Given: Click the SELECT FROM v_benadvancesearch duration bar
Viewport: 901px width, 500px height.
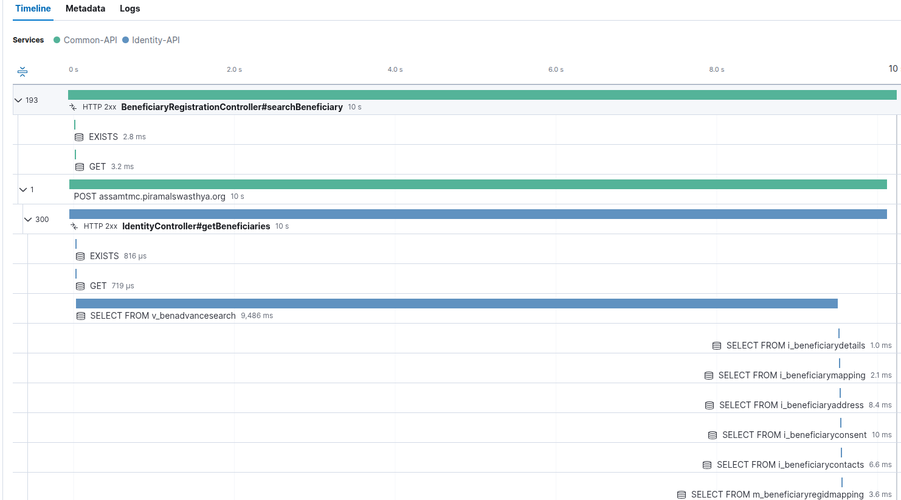Looking at the screenshot, I should point(456,304).
